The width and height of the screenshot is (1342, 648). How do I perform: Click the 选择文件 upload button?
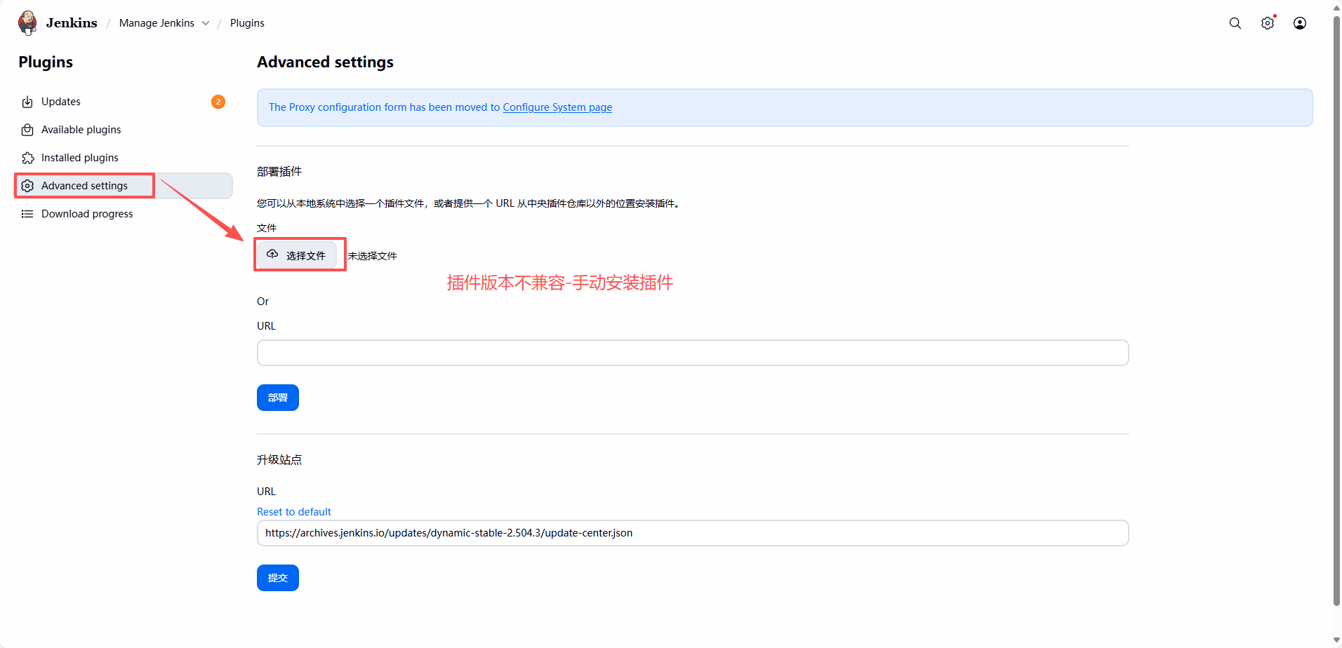click(297, 255)
